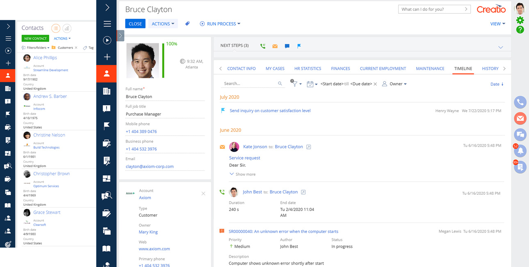Screen dimensions: 529x267
Task: Expand Show more on Service request email
Action: tap(242, 174)
